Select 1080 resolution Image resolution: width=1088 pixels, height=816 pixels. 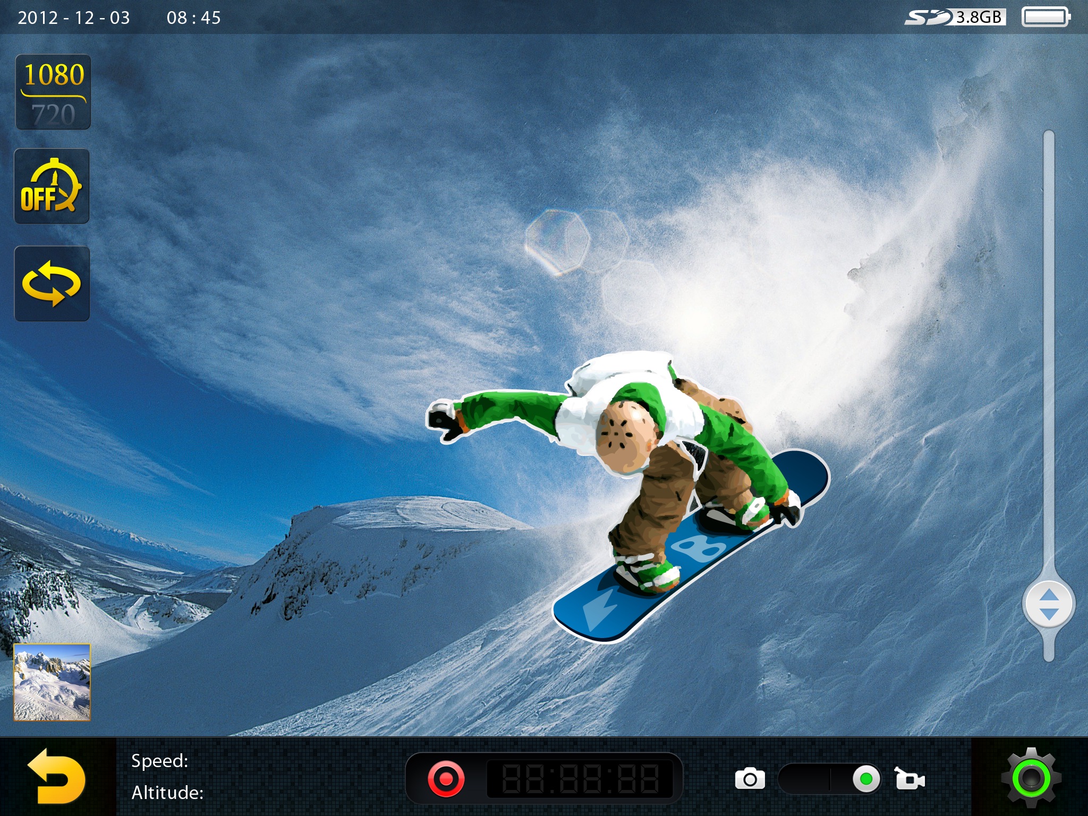(54, 75)
